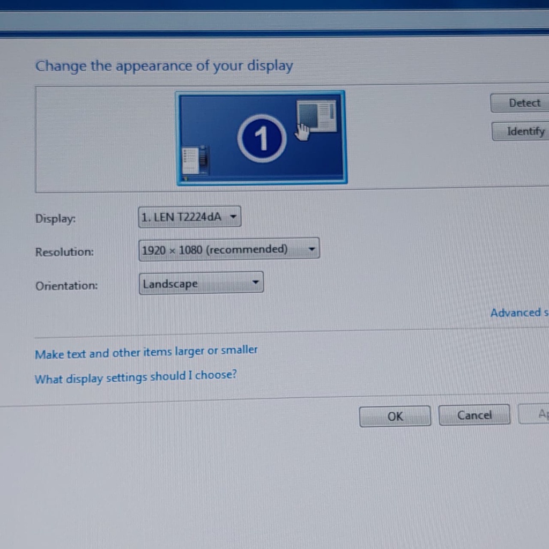Click the circled number 1 monitor badge

tap(261, 139)
